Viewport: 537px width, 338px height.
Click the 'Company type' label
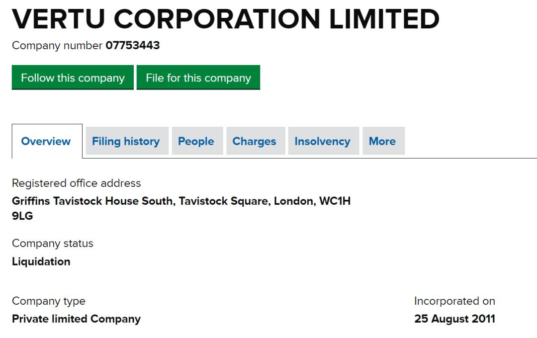click(48, 301)
